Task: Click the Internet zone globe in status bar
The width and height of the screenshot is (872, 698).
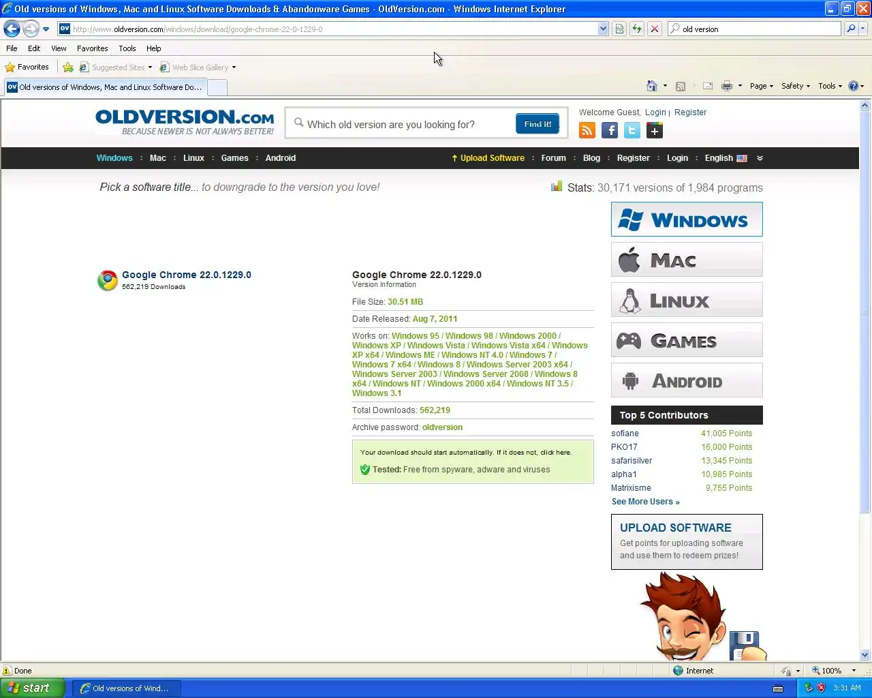Action: [x=678, y=670]
